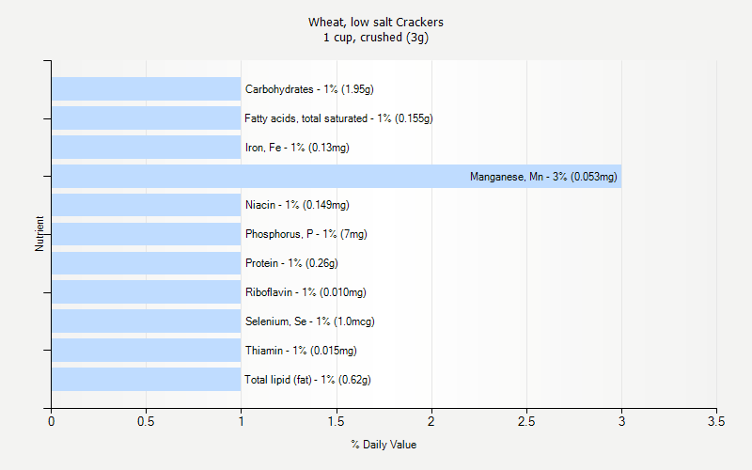Image resolution: width=752 pixels, height=470 pixels.
Task: Click label "Riboflavin - 1% (0.010mg)"
Action: pyautogui.click(x=305, y=292)
